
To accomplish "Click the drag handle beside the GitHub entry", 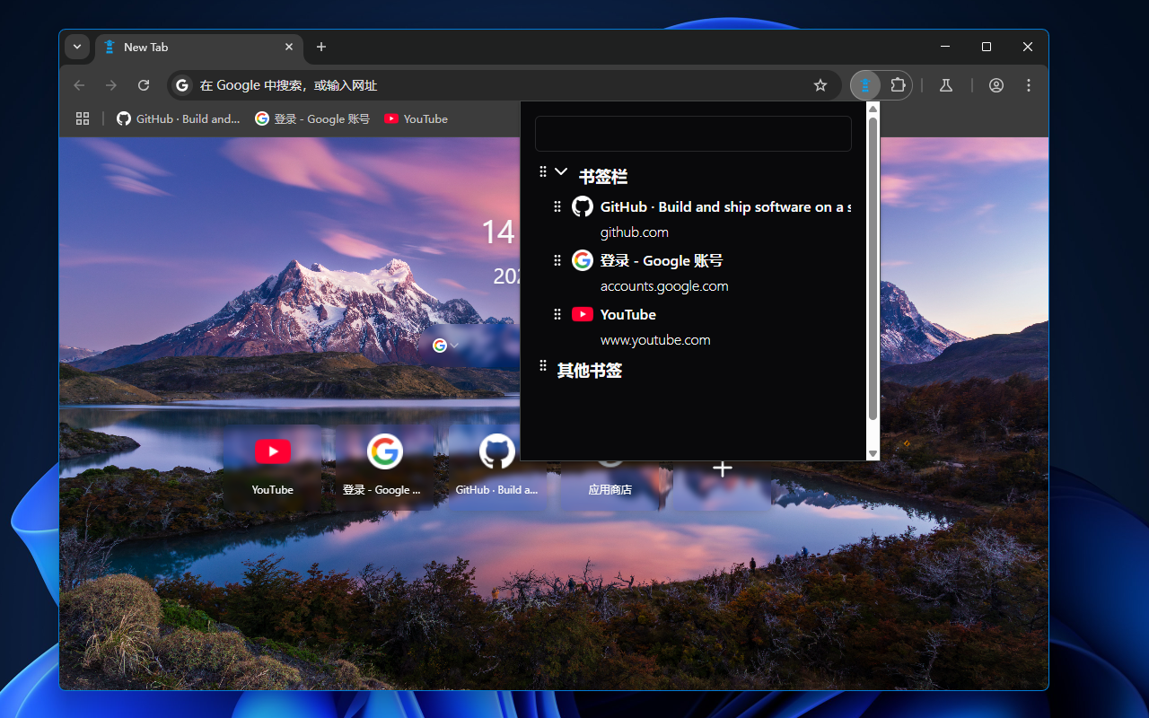I will 557,206.
